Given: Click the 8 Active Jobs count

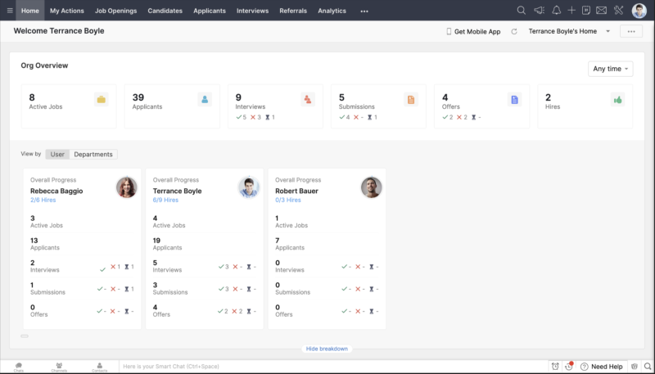Looking at the screenshot, I should tap(32, 97).
